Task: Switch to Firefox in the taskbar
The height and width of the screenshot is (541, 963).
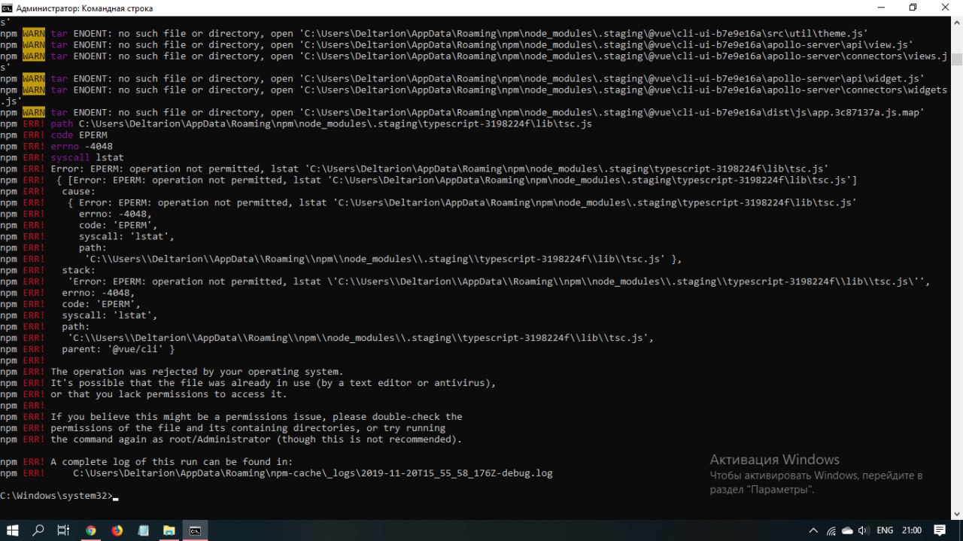Action: (x=117, y=530)
